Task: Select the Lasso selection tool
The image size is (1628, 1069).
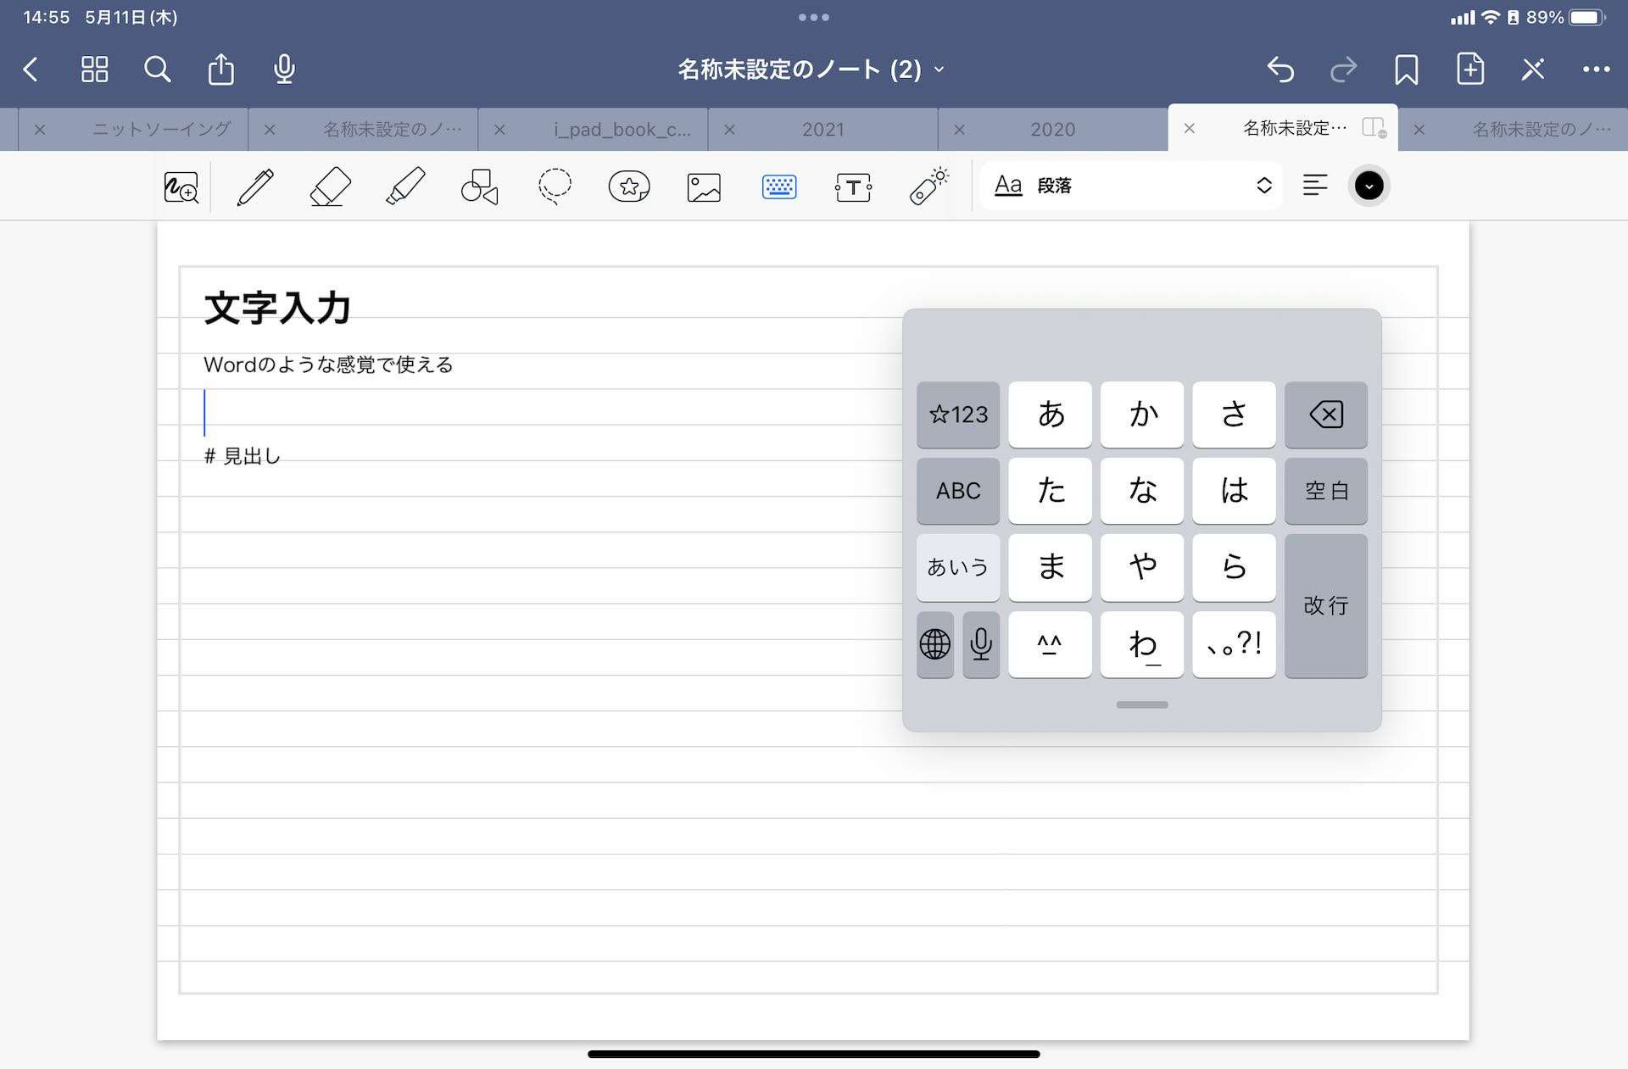Action: coord(555,187)
